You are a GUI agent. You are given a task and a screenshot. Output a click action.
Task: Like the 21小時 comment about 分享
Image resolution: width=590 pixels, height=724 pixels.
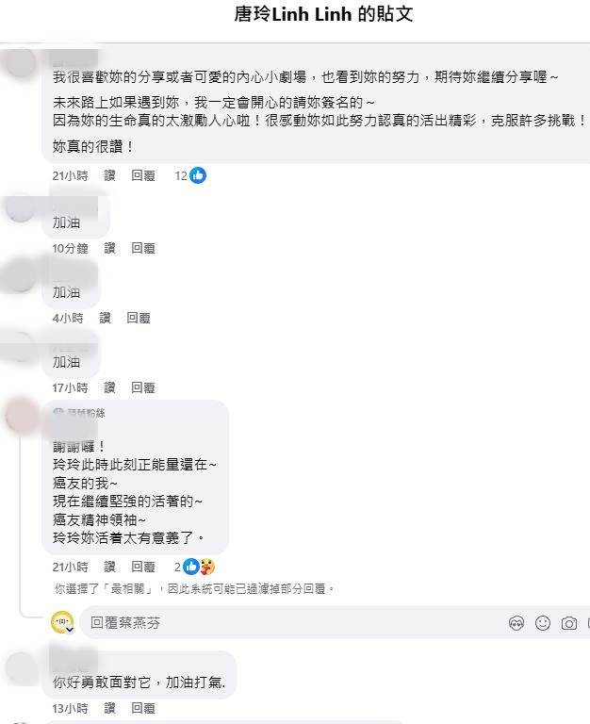[109, 175]
